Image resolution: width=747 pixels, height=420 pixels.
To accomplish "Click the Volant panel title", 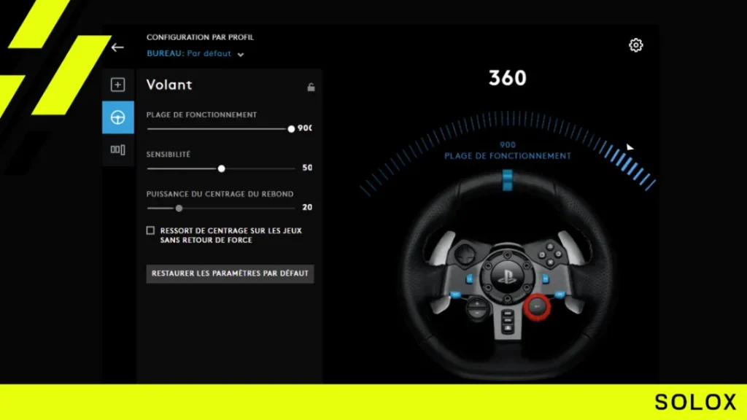I will pos(169,85).
